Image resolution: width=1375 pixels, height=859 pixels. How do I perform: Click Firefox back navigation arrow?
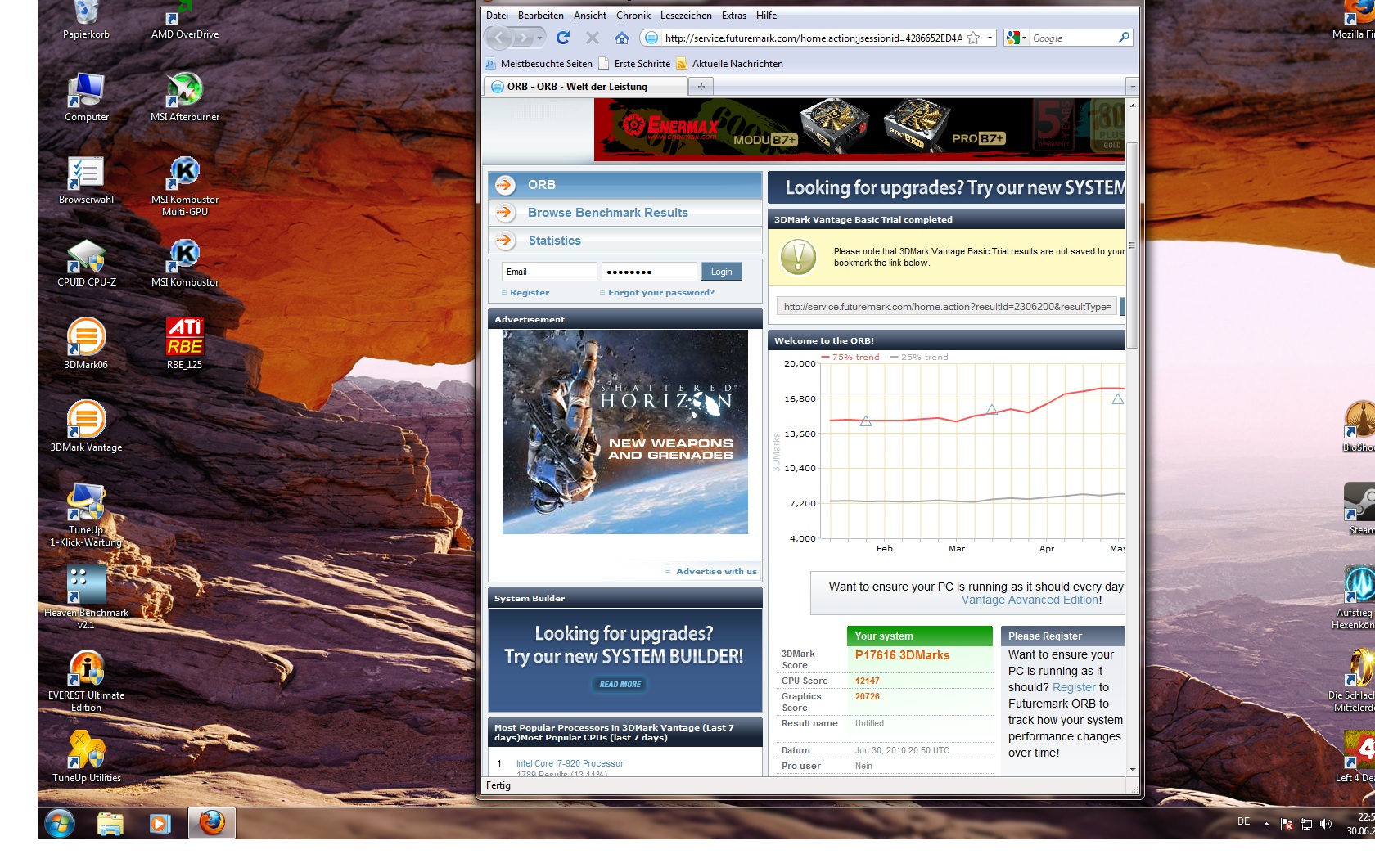(x=498, y=38)
